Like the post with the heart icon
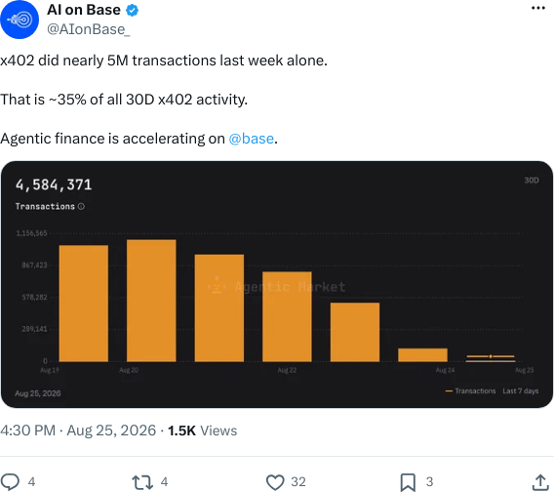Viewport: 554px width, 492px height. [275, 482]
